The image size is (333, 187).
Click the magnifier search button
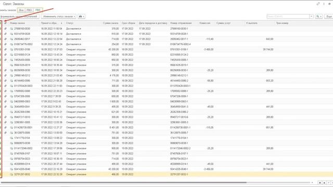click(318, 16)
